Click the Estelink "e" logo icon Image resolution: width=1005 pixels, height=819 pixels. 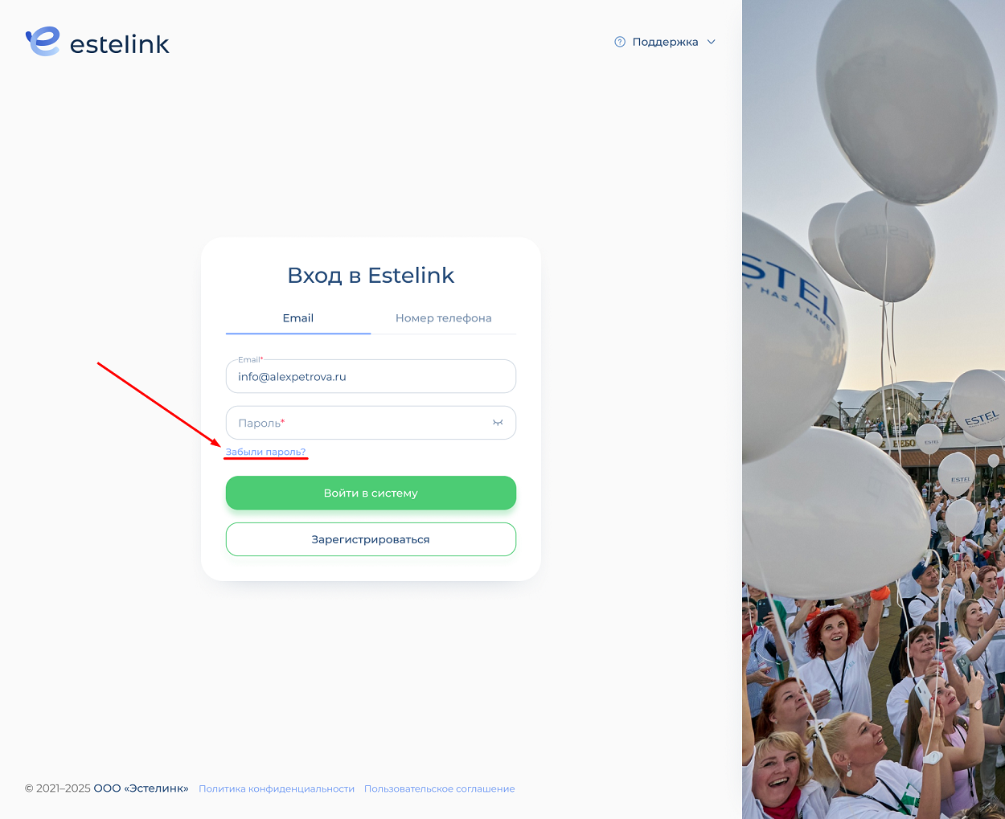tap(43, 42)
